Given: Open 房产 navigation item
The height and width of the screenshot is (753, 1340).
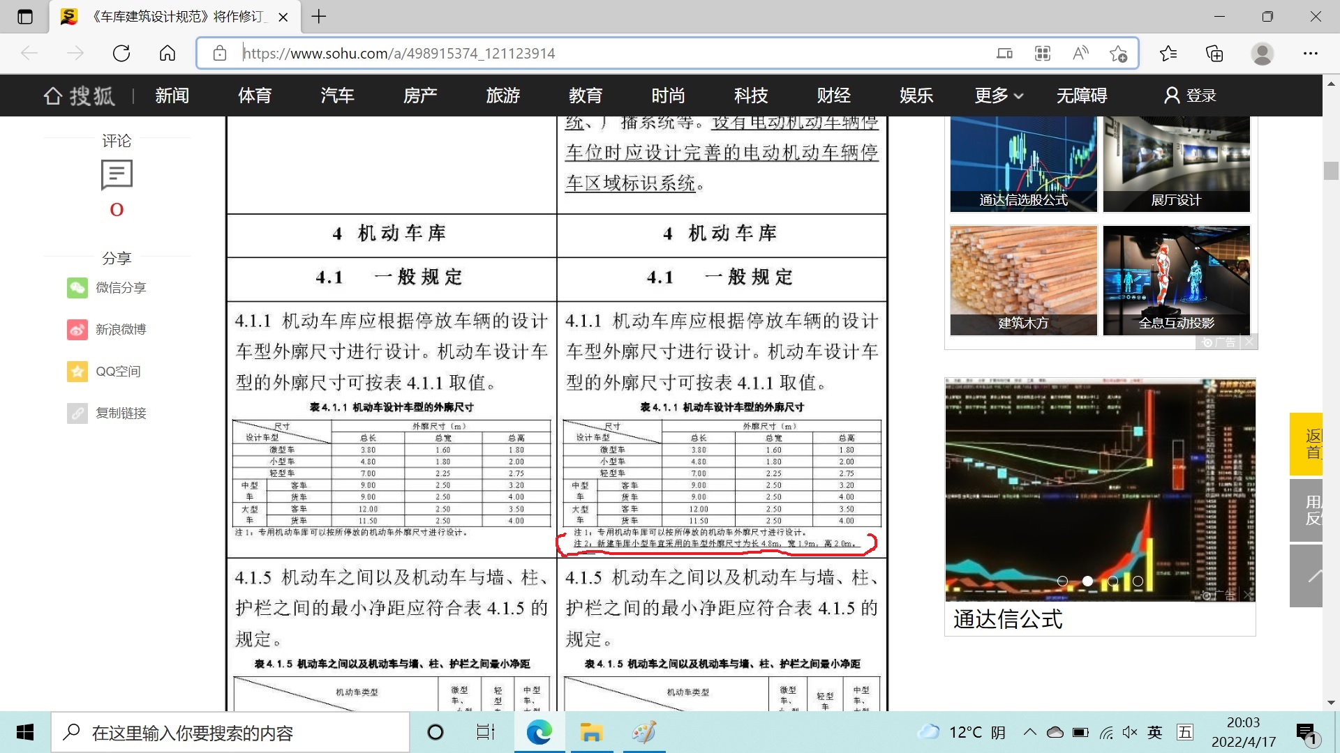Looking at the screenshot, I should (x=420, y=96).
